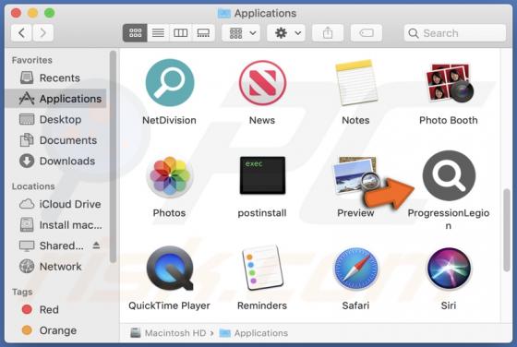The image size is (517, 347).
Task: Select the Safari app icon
Action: [x=355, y=269]
